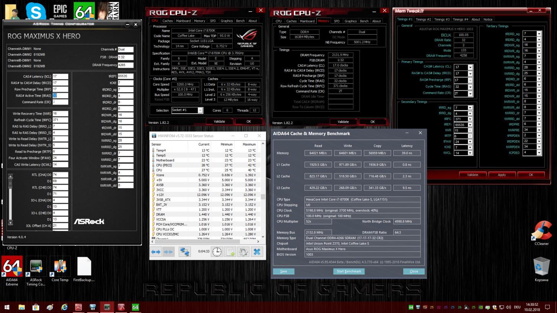Open Microsoft Store from taskbar
Screen dimensions: 557x313
click(36, 307)
